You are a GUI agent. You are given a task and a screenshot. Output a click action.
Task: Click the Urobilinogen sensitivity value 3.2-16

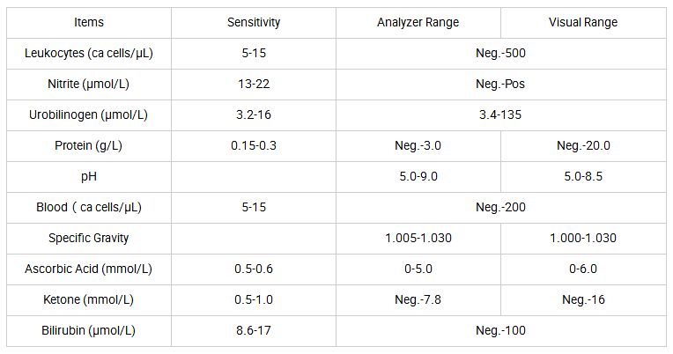(x=254, y=114)
